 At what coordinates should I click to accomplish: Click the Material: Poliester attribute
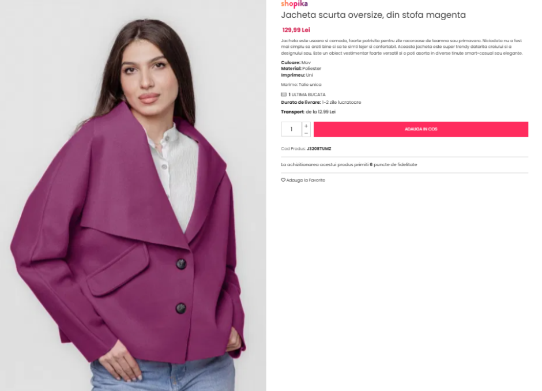(x=301, y=69)
